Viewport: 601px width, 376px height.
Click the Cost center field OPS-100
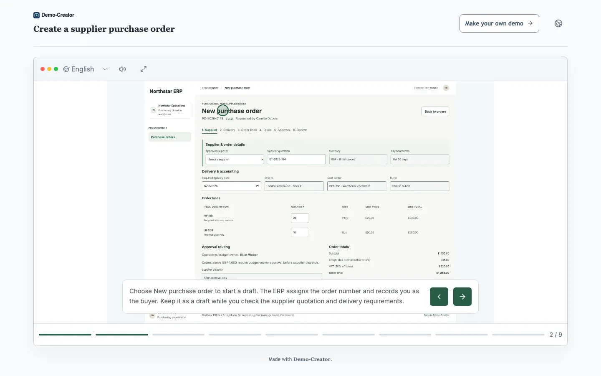[x=357, y=186]
